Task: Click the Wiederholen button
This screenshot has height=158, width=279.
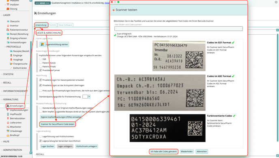Action: [x=187, y=152]
